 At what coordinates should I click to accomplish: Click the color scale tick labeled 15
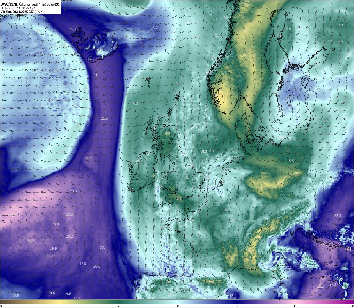click(x=236, y=306)
